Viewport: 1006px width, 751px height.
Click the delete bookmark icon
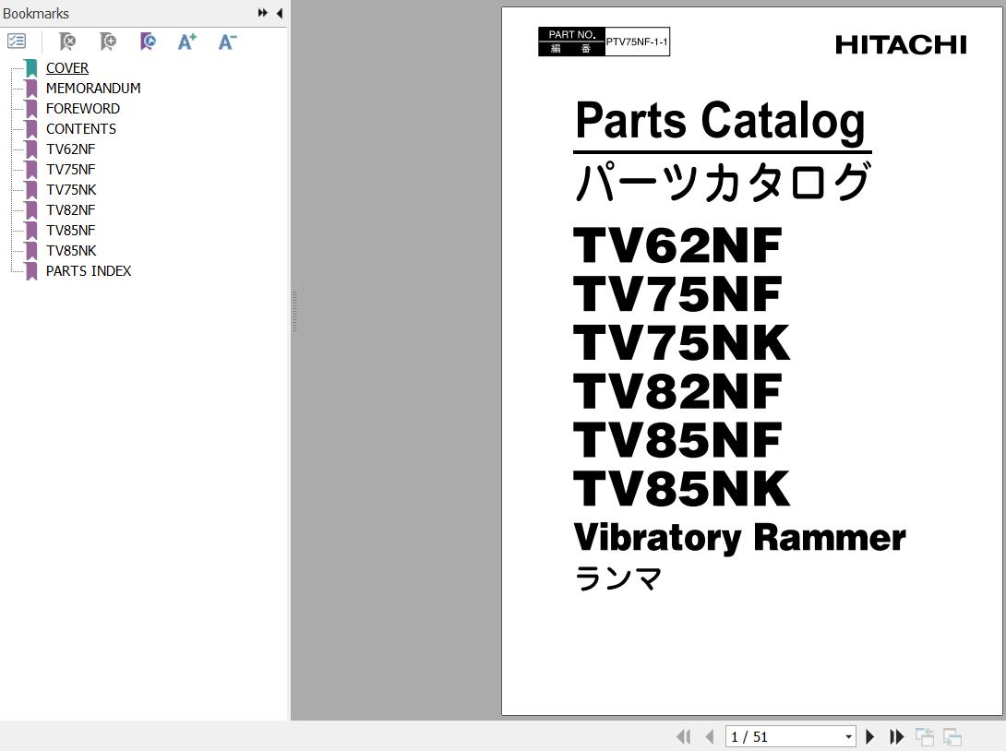click(x=66, y=42)
